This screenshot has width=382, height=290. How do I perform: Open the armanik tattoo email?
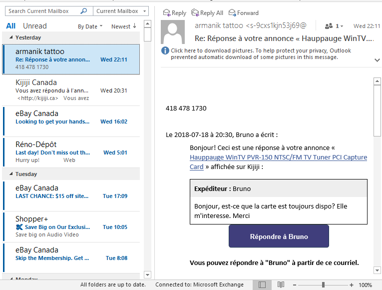coord(71,59)
